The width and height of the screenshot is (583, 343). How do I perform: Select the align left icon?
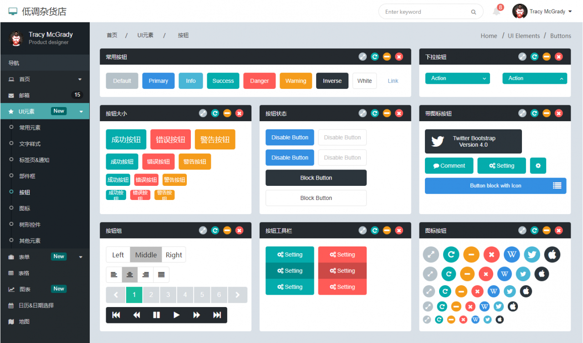[114, 275]
